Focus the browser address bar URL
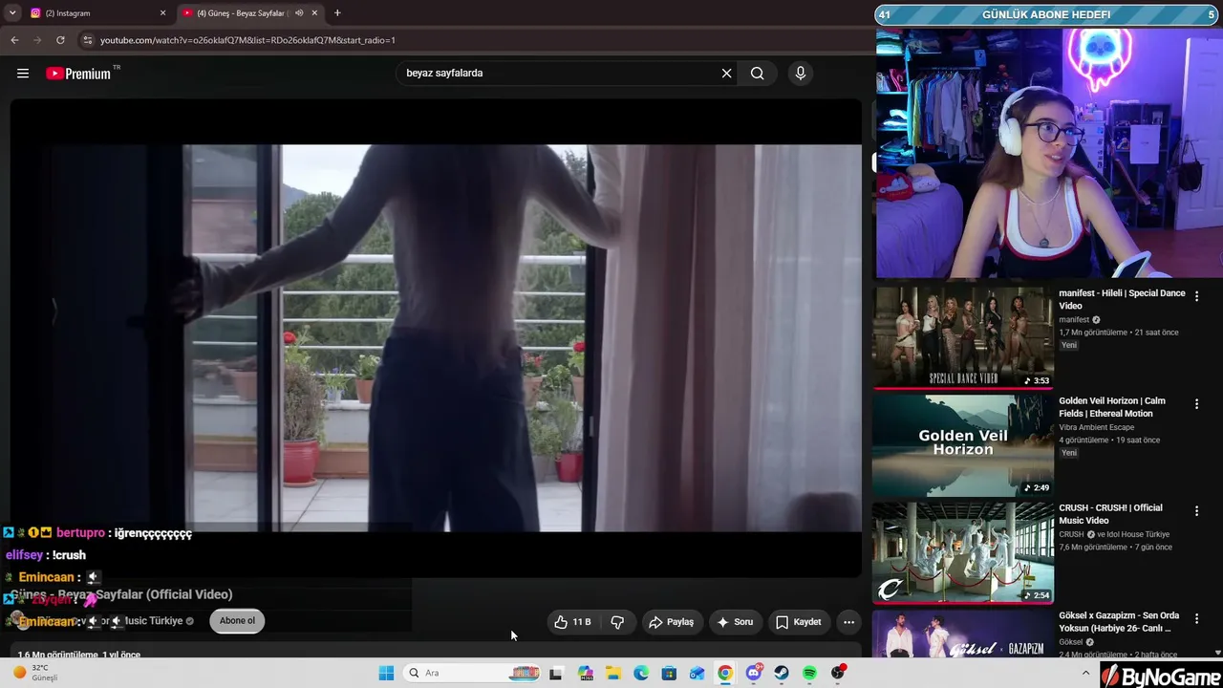The width and height of the screenshot is (1223, 688). pos(247,40)
